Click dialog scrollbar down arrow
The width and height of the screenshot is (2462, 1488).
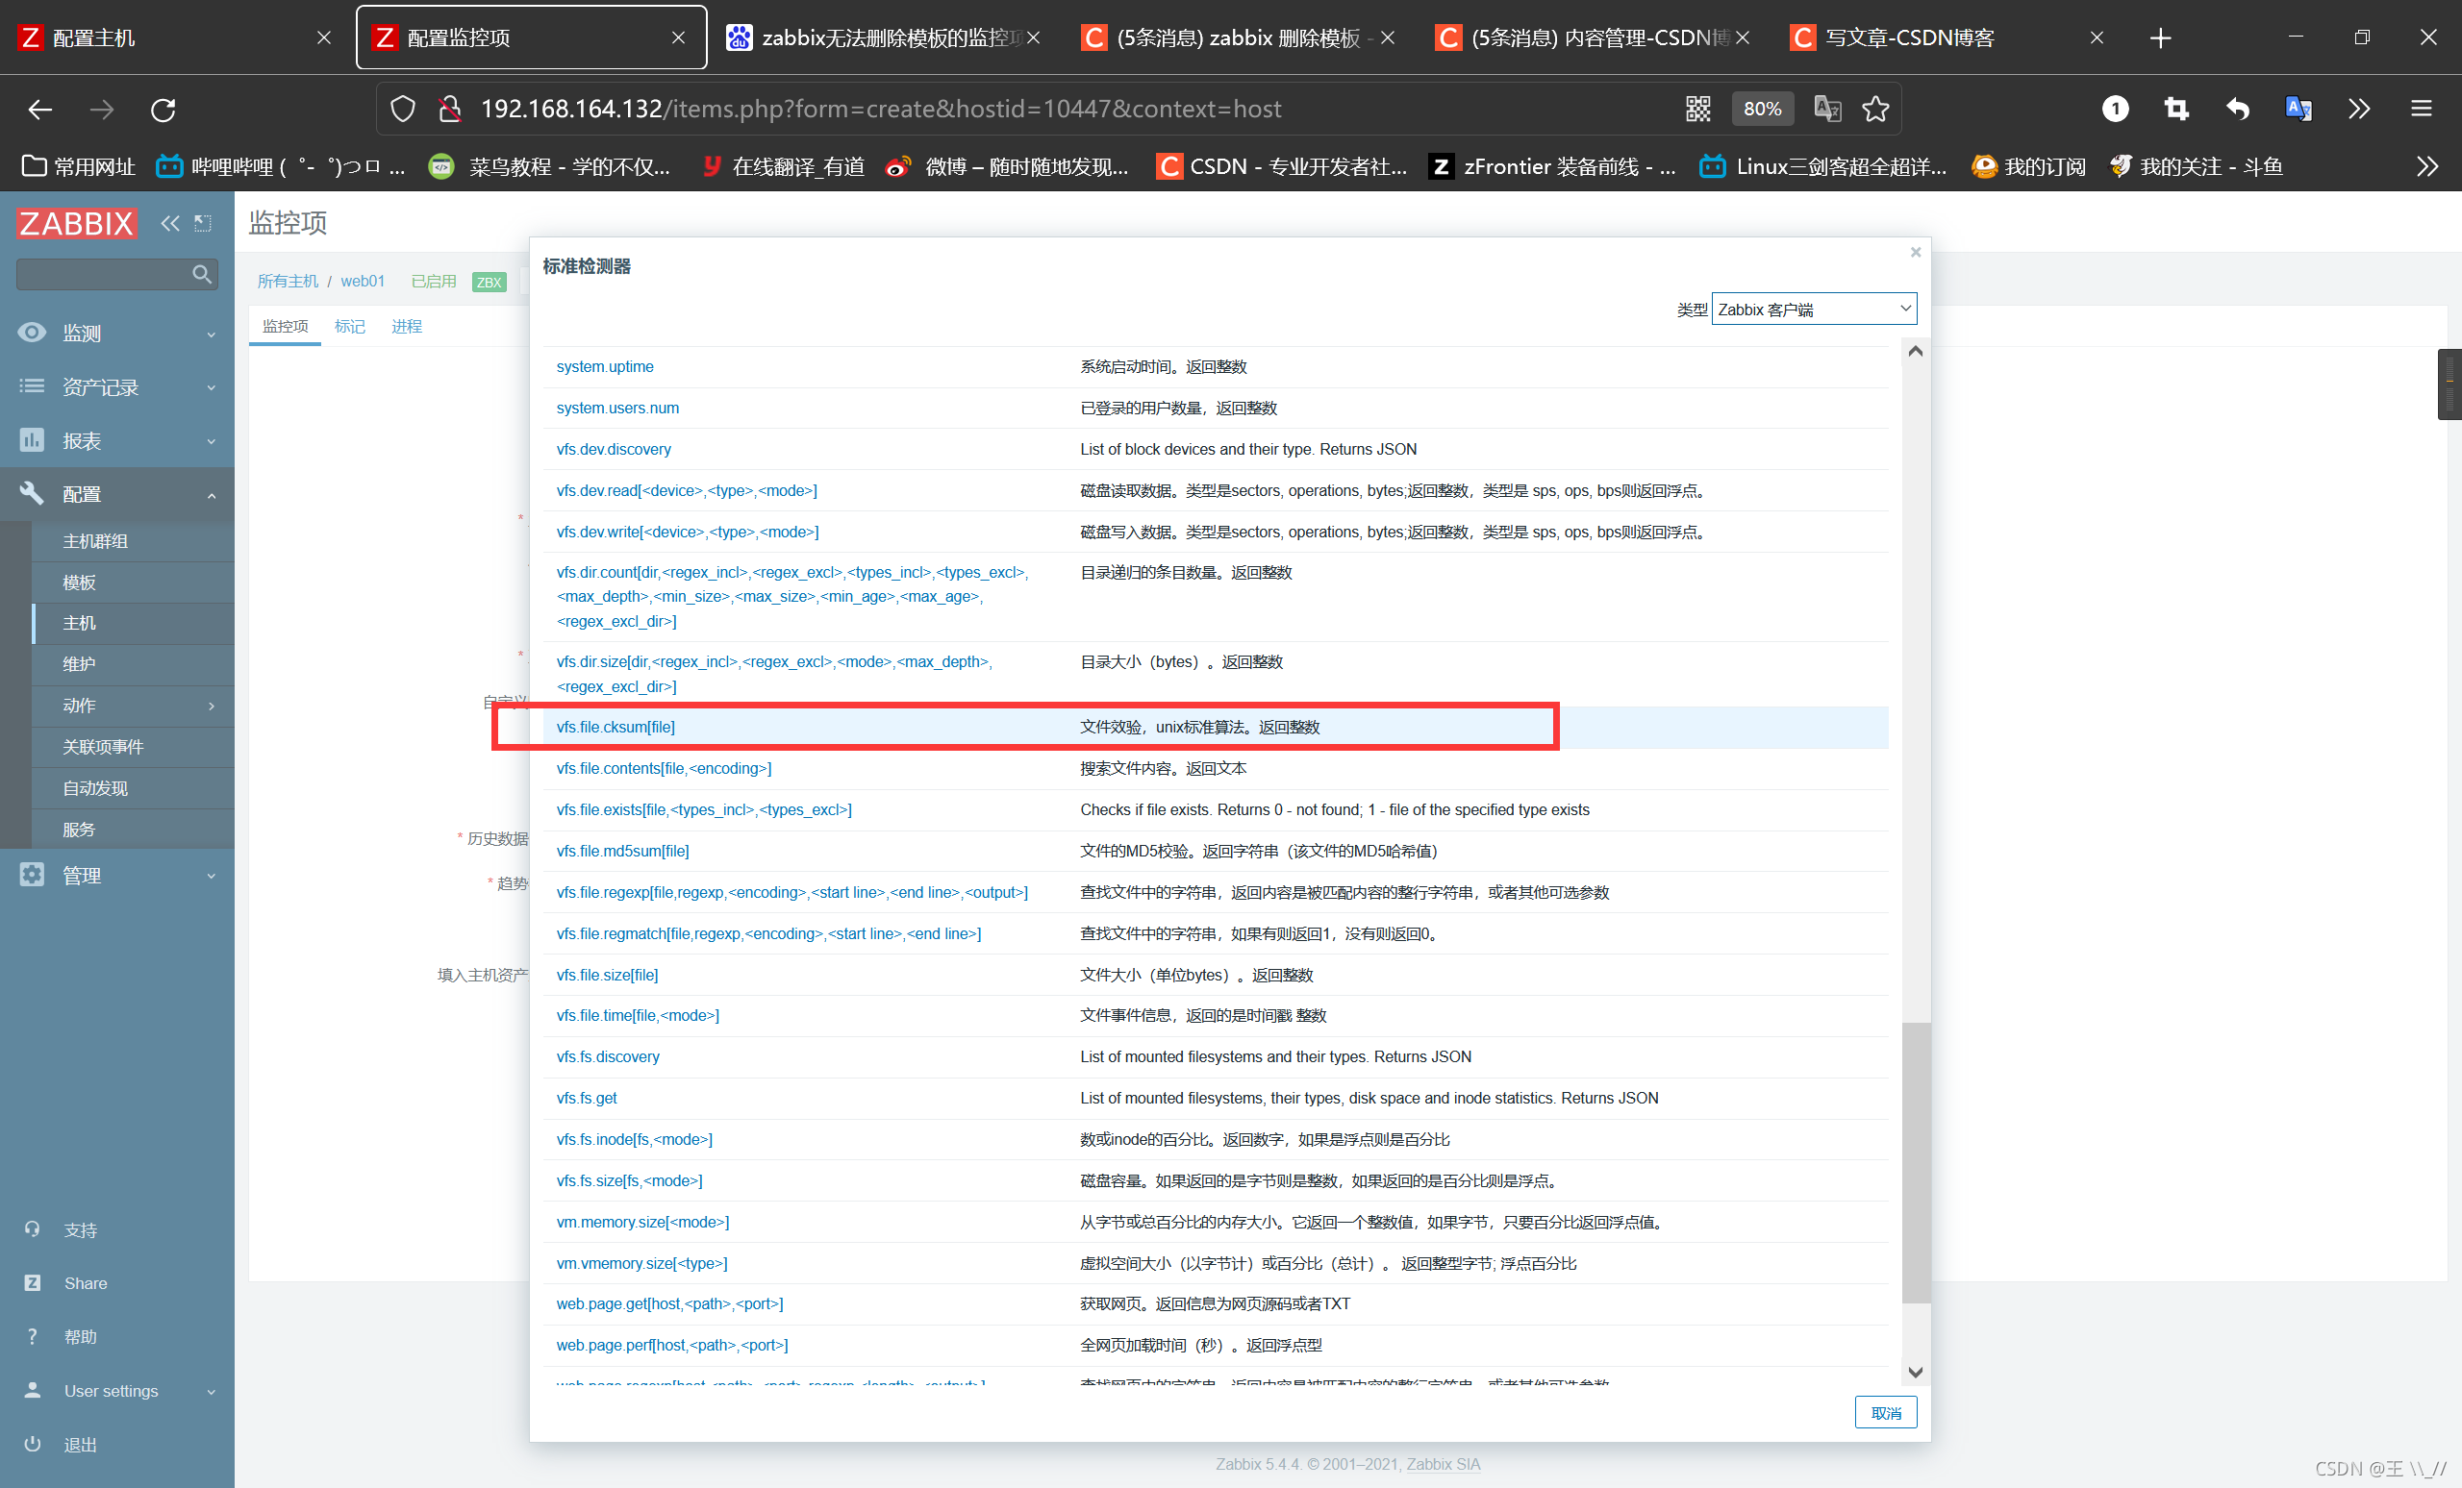point(1915,1371)
